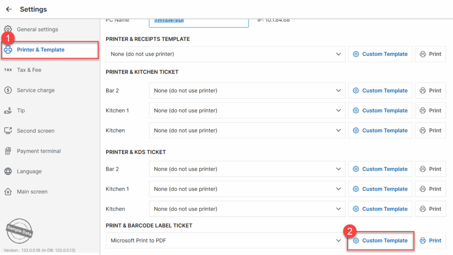
Task: Click the Tip hand icon
Action: point(8,110)
